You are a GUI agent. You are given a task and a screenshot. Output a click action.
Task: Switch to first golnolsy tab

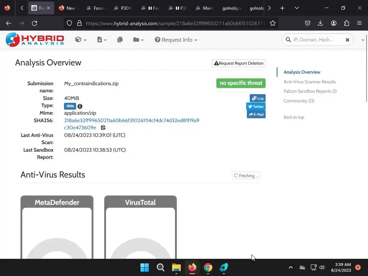(232, 8)
